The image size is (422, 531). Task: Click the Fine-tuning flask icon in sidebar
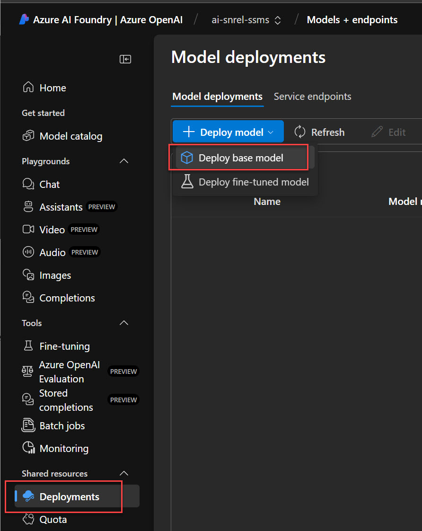click(28, 346)
